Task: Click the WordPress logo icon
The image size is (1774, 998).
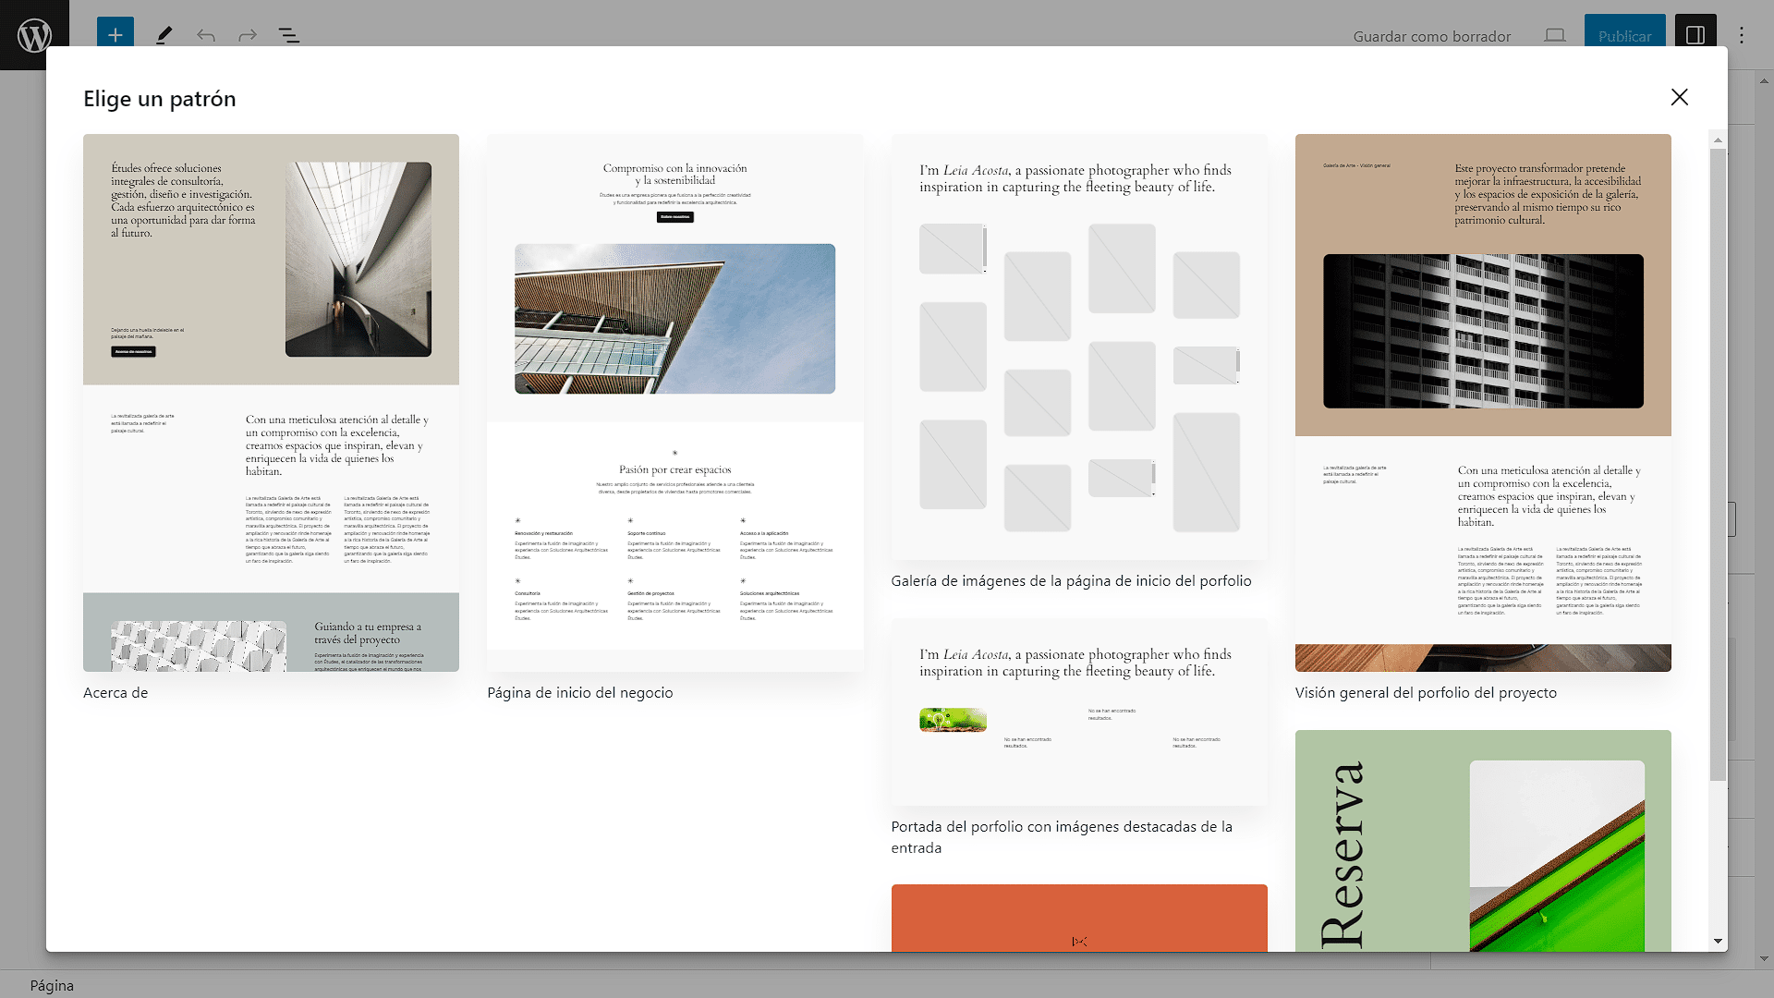Action: (34, 35)
